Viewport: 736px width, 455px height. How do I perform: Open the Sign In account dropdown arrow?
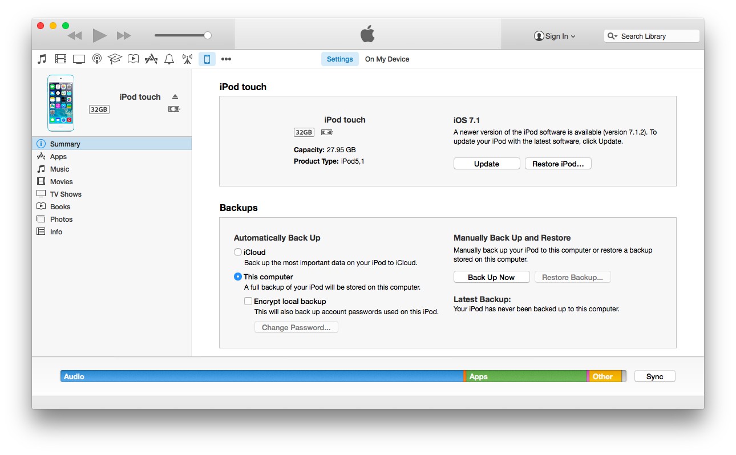pyautogui.click(x=573, y=36)
